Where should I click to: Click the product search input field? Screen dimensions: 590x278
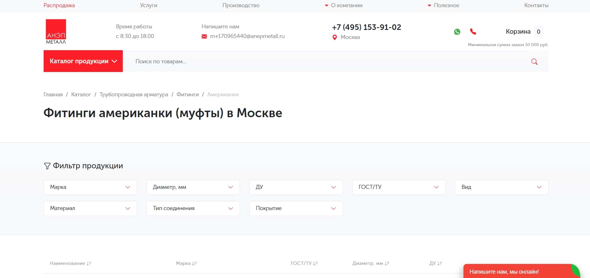point(327,61)
